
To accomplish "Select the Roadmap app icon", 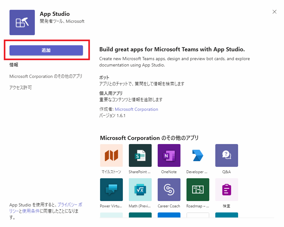I will tap(198, 190).
